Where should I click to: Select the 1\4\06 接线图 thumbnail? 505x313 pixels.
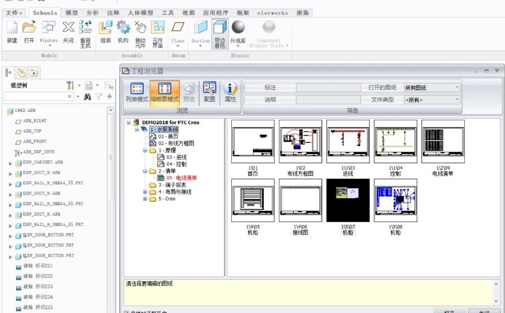click(300, 200)
